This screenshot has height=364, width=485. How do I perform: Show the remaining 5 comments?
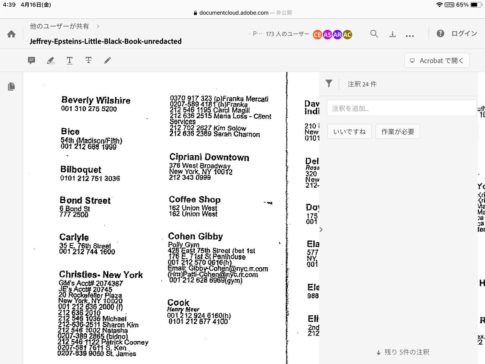[403, 352]
